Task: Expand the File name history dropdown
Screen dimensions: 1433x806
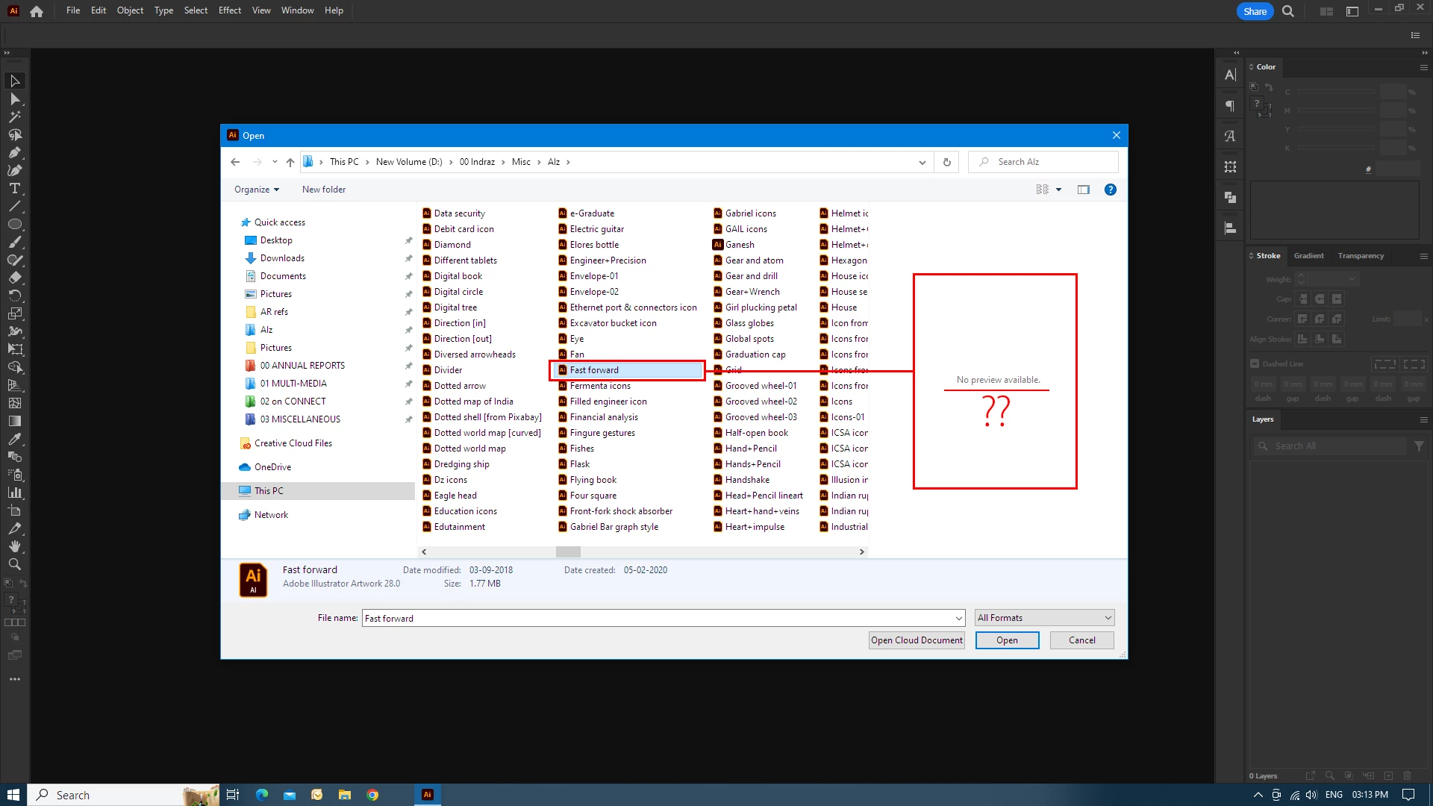Action: coord(959,619)
